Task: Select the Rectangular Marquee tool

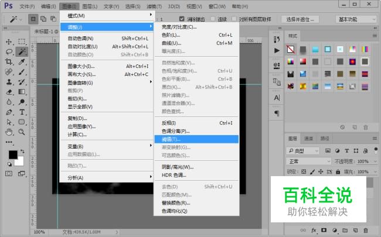Action: point(22,42)
